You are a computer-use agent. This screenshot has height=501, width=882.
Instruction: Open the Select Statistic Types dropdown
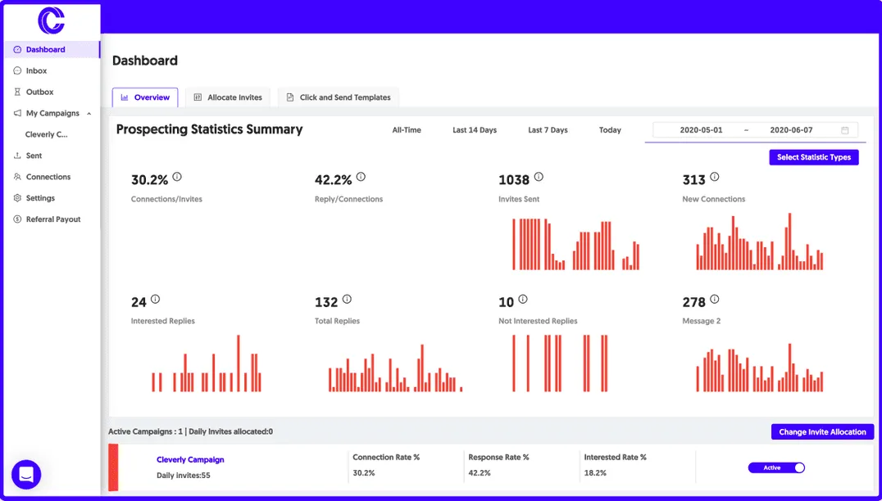(814, 157)
